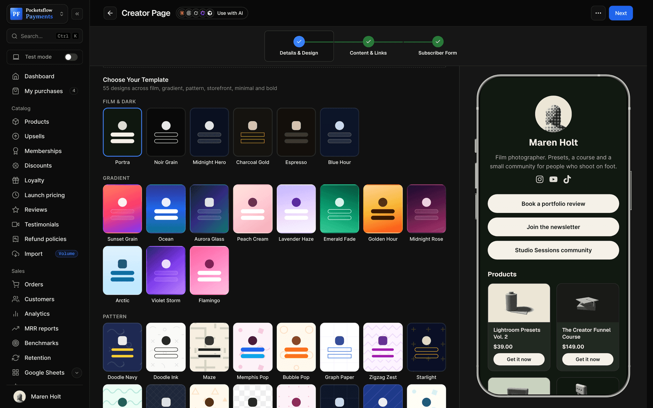Open the TikTok icon in the preview
Screen dimensions: 653x408
click(x=567, y=179)
